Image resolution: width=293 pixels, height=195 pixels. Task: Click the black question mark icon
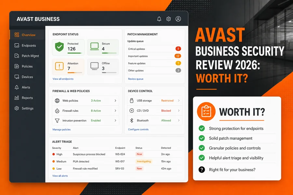202,170
